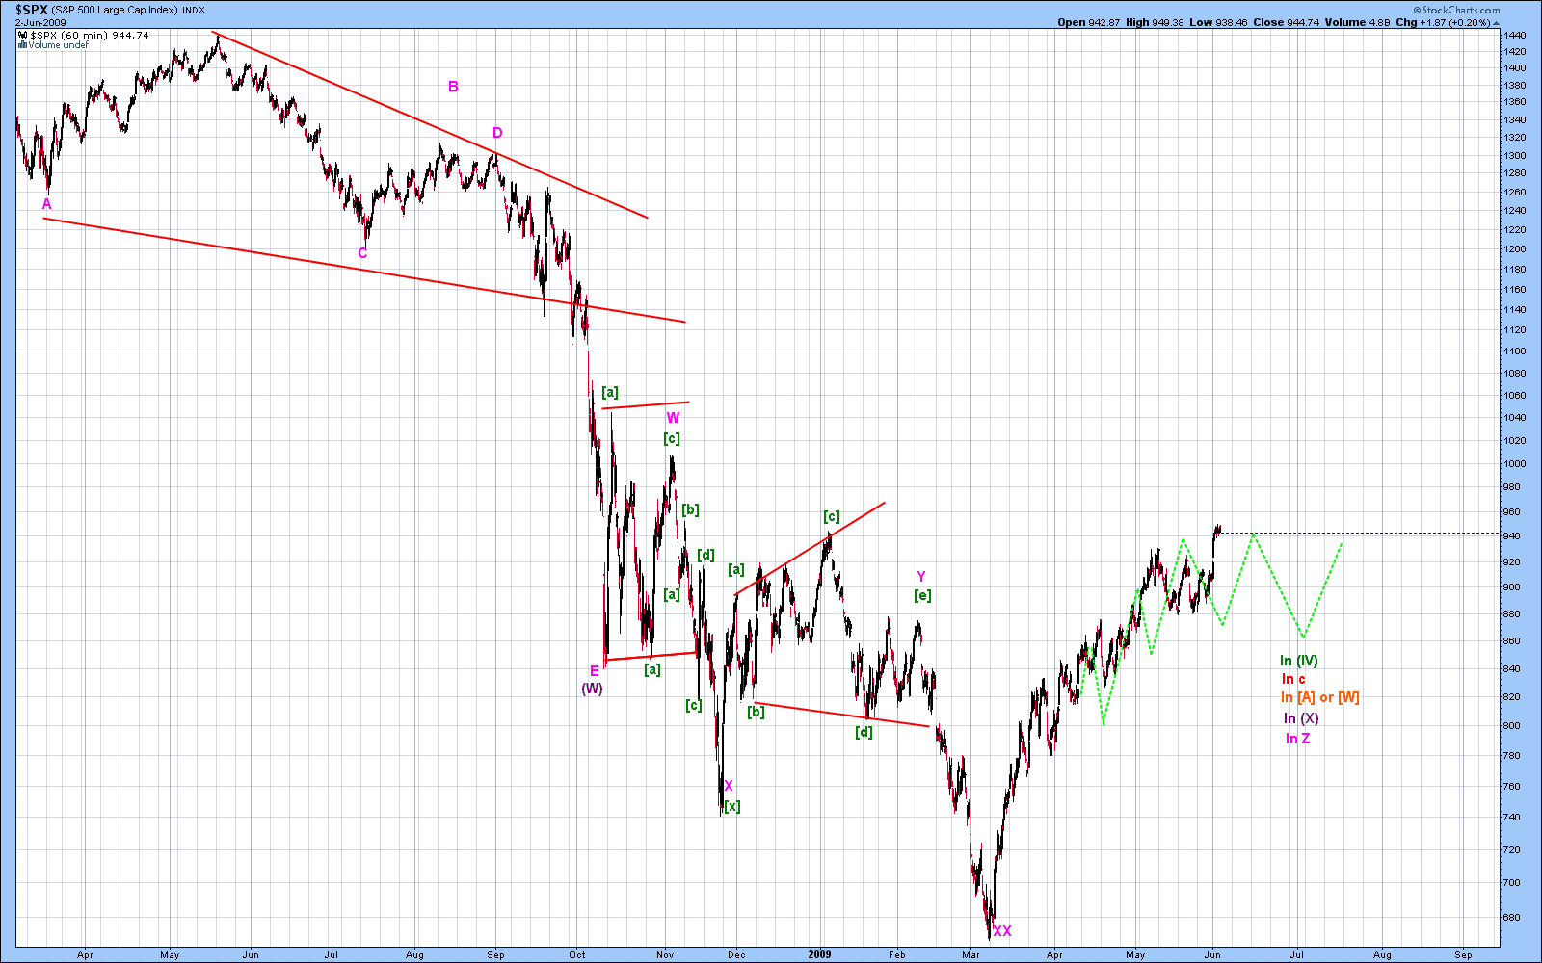
Task: Click the $SPX ticker title
Action: [x=32, y=10]
